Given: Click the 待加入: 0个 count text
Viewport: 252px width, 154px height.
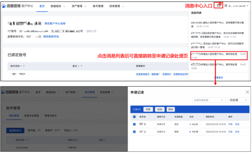Looking at the screenshot, I should pyautogui.click(x=71, y=130).
